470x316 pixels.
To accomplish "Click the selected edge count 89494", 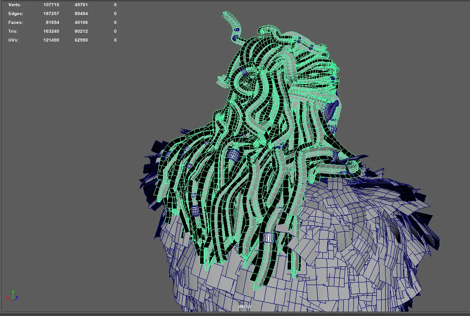I will tap(81, 13).
